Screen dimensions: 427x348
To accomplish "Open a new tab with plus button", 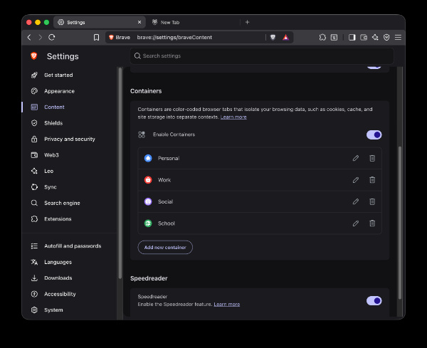I will (x=247, y=22).
